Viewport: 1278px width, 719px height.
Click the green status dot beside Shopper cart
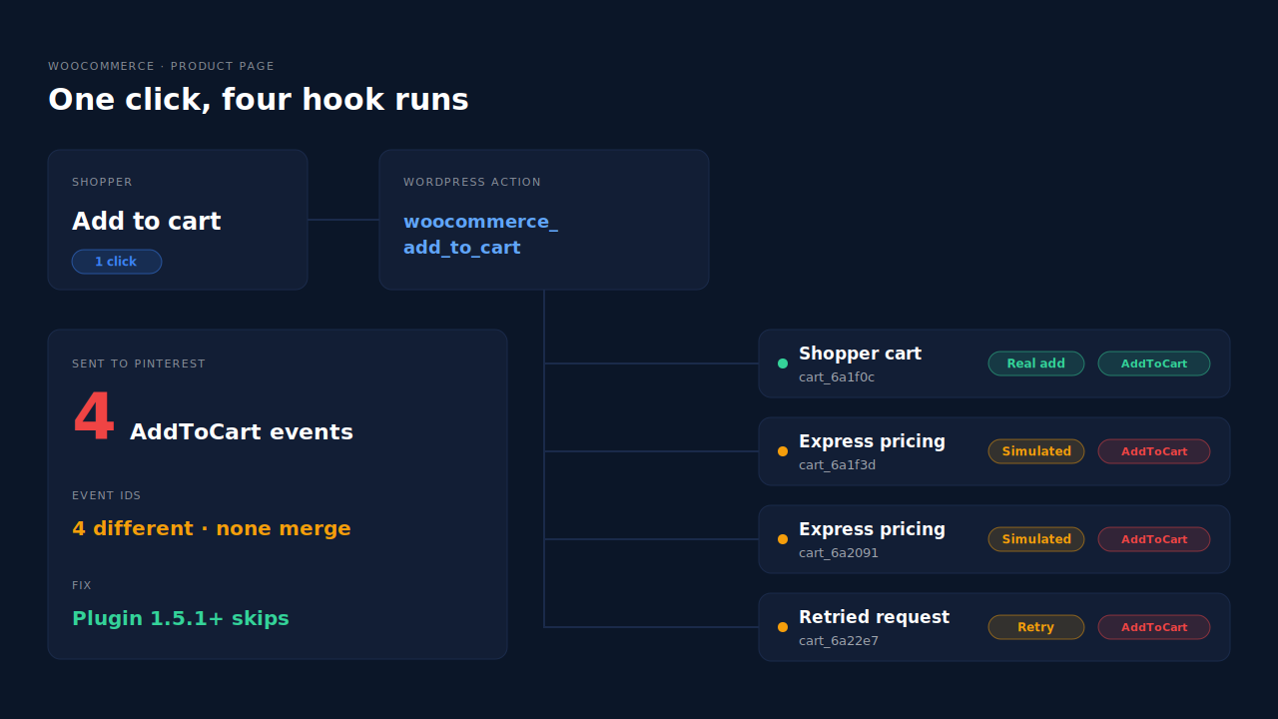(x=783, y=363)
